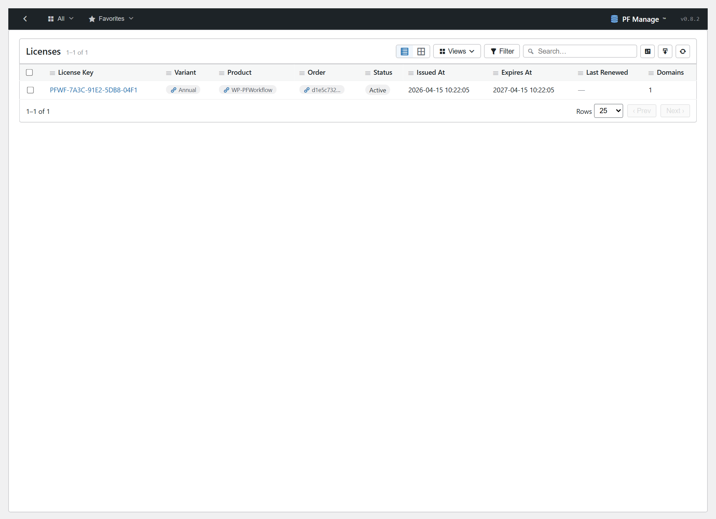Click the Domains column drag handle
The height and width of the screenshot is (519, 716).
(x=651, y=73)
